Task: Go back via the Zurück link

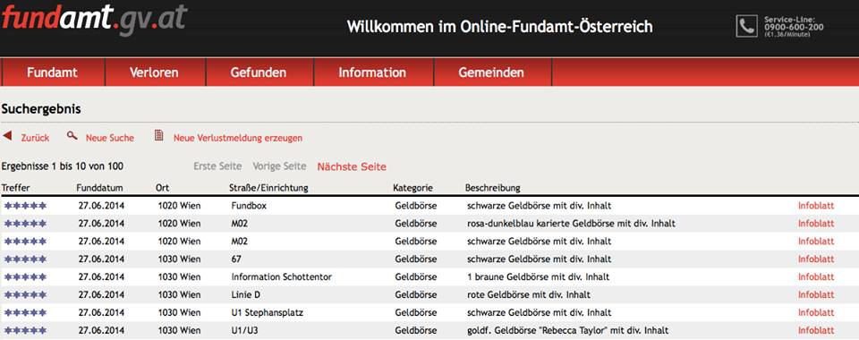Action: [35, 138]
